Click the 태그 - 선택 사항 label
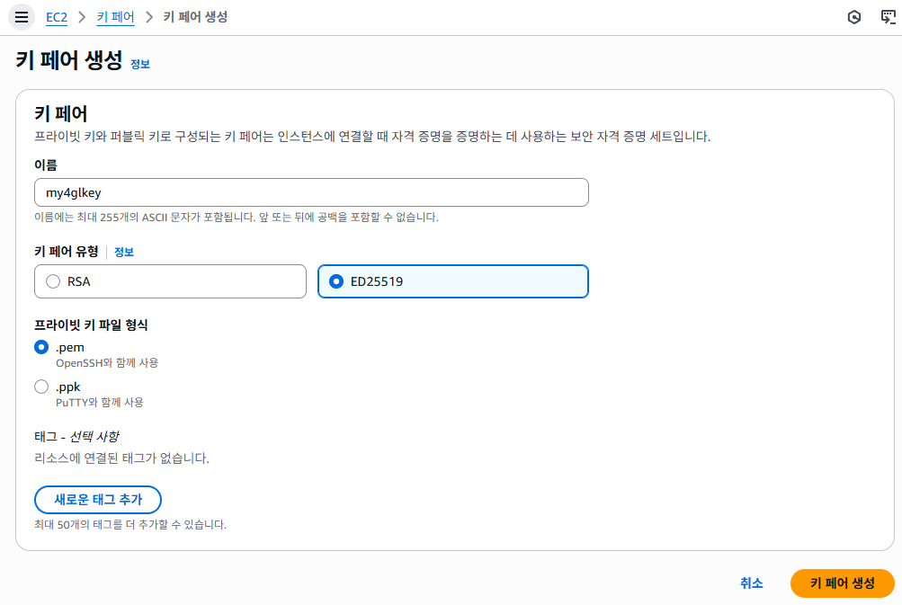The height and width of the screenshot is (605, 902). coord(76,437)
